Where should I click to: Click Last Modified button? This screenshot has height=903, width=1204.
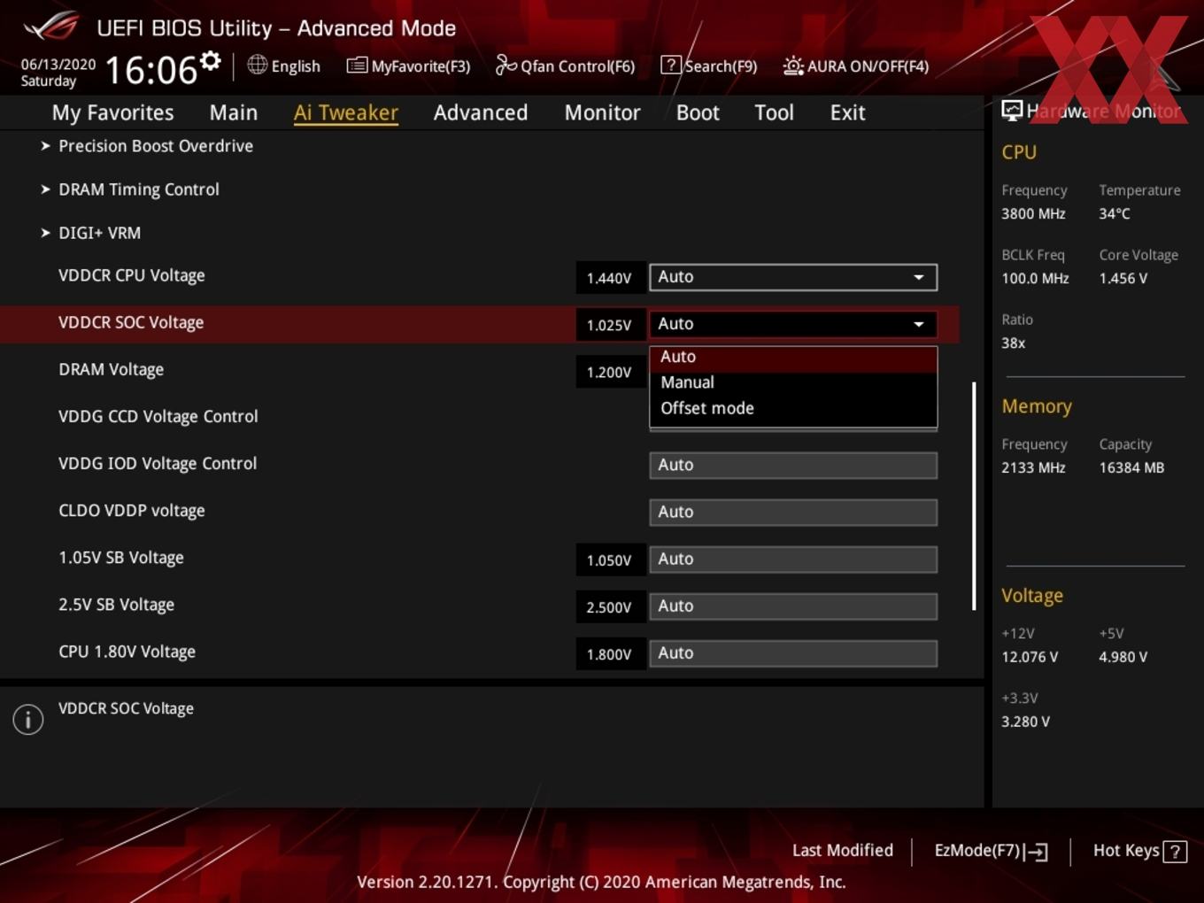point(842,850)
